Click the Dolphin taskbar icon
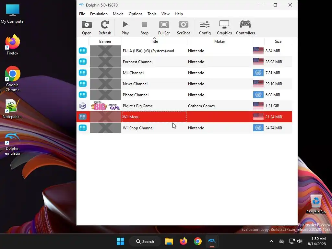332x249 pixels. pyautogui.click(x=212, y=241)
